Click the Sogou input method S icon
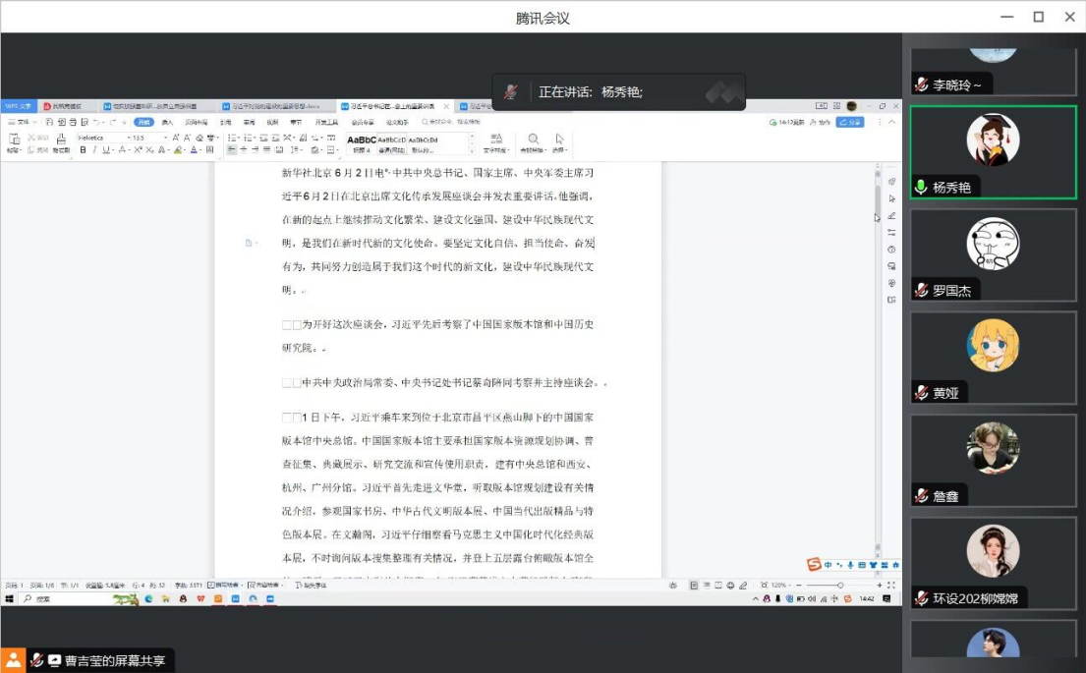Screen dimensions: 1086x673 tap(813, 564)
